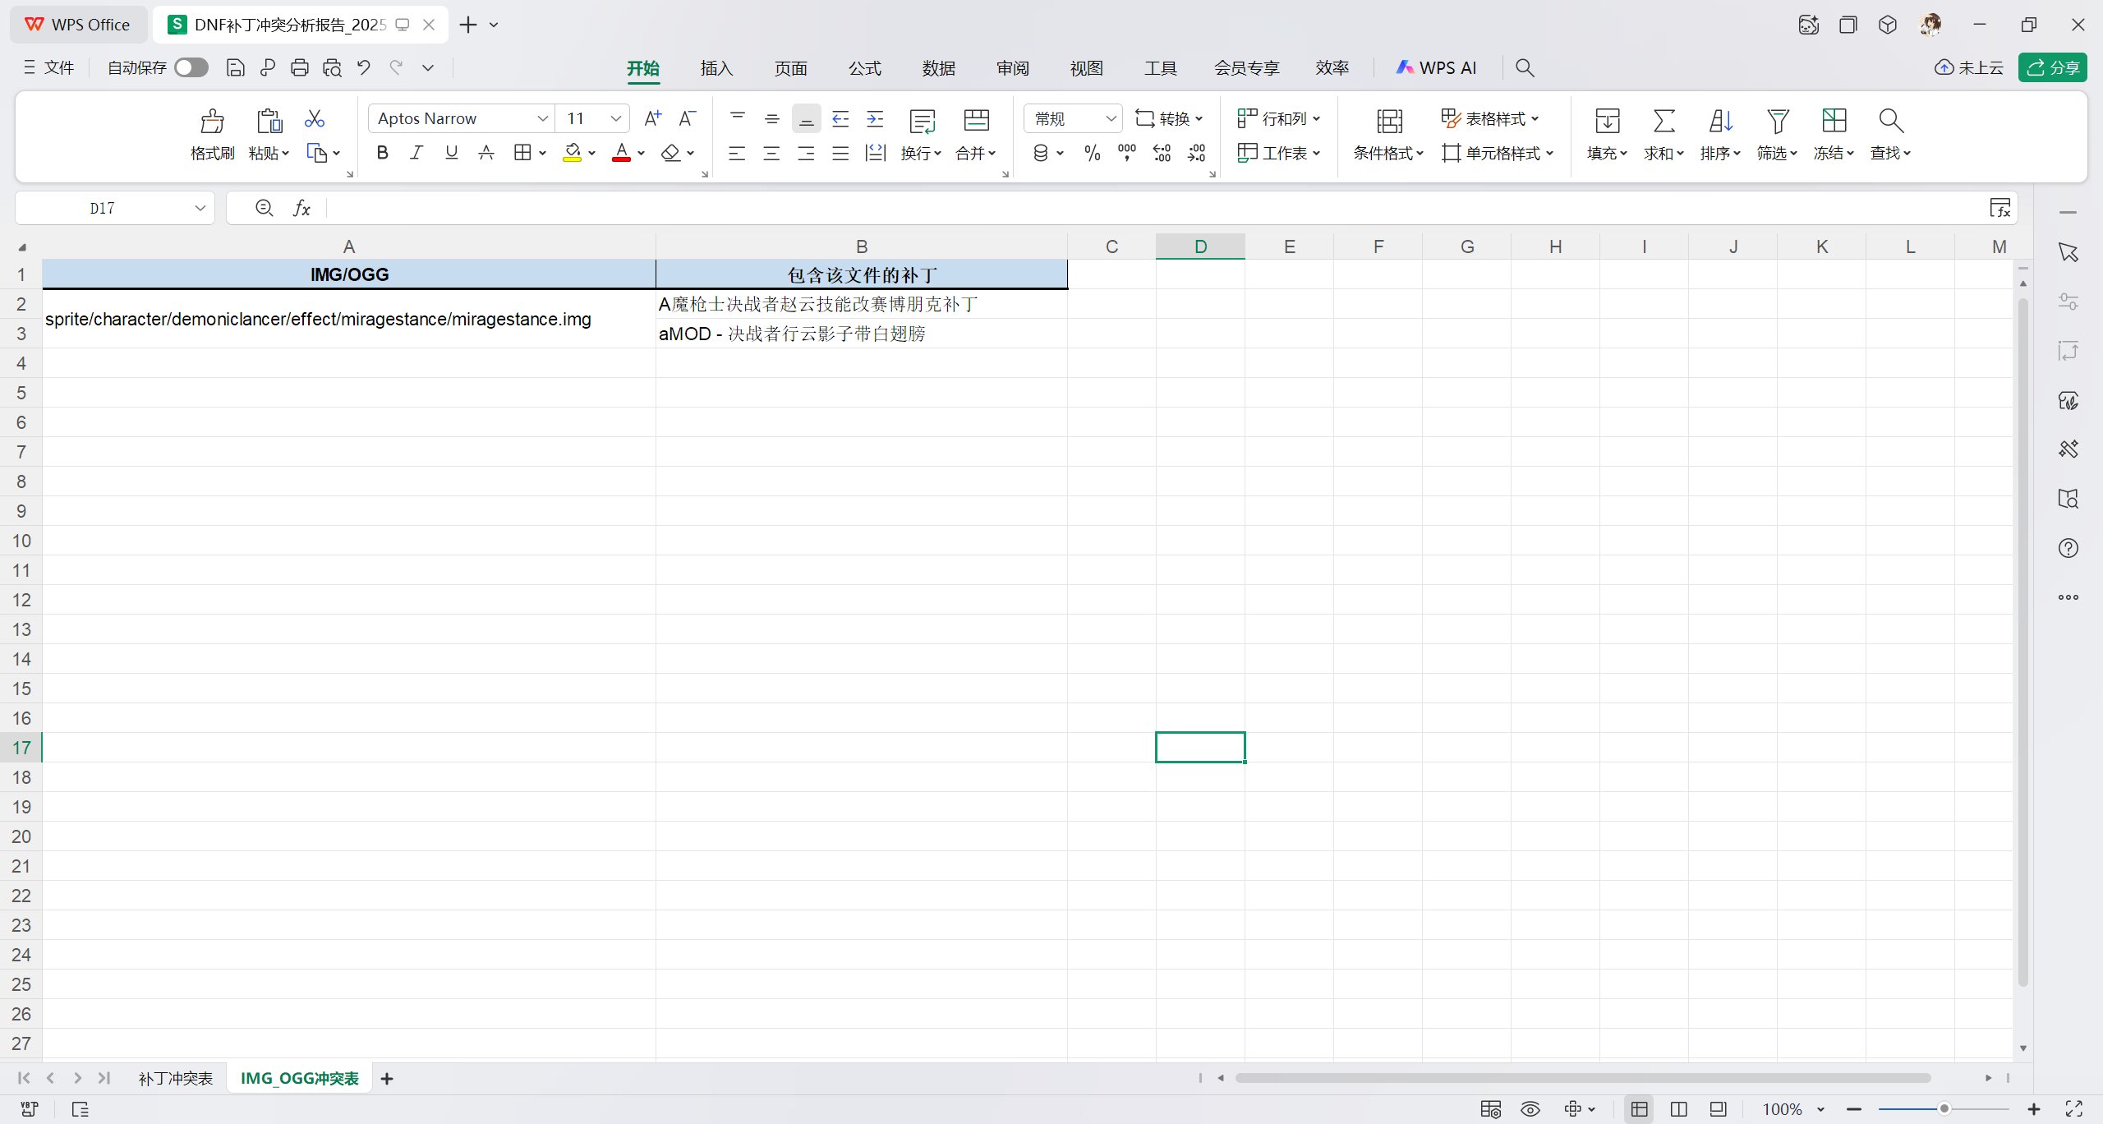2103x1124 pixels.
Task: Click the Name Box showing D17
Action: pos(103,209)
